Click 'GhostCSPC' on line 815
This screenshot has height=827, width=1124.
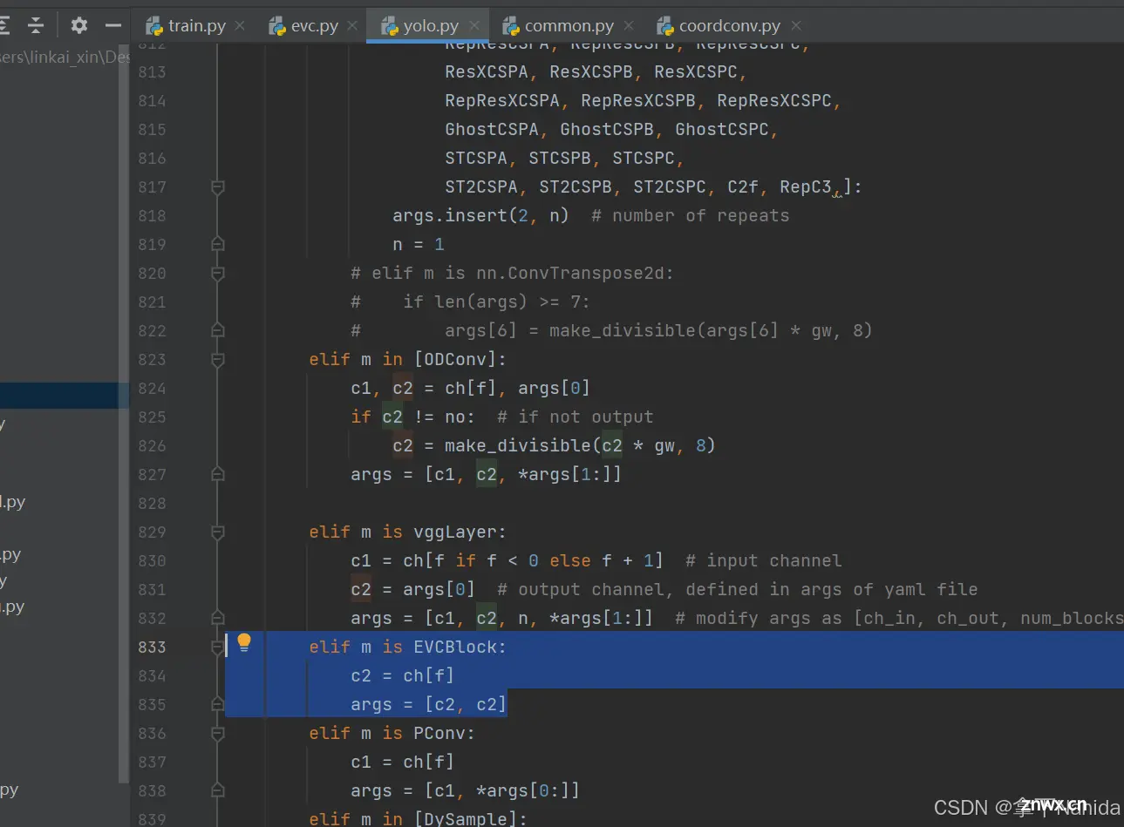point(722,130)
